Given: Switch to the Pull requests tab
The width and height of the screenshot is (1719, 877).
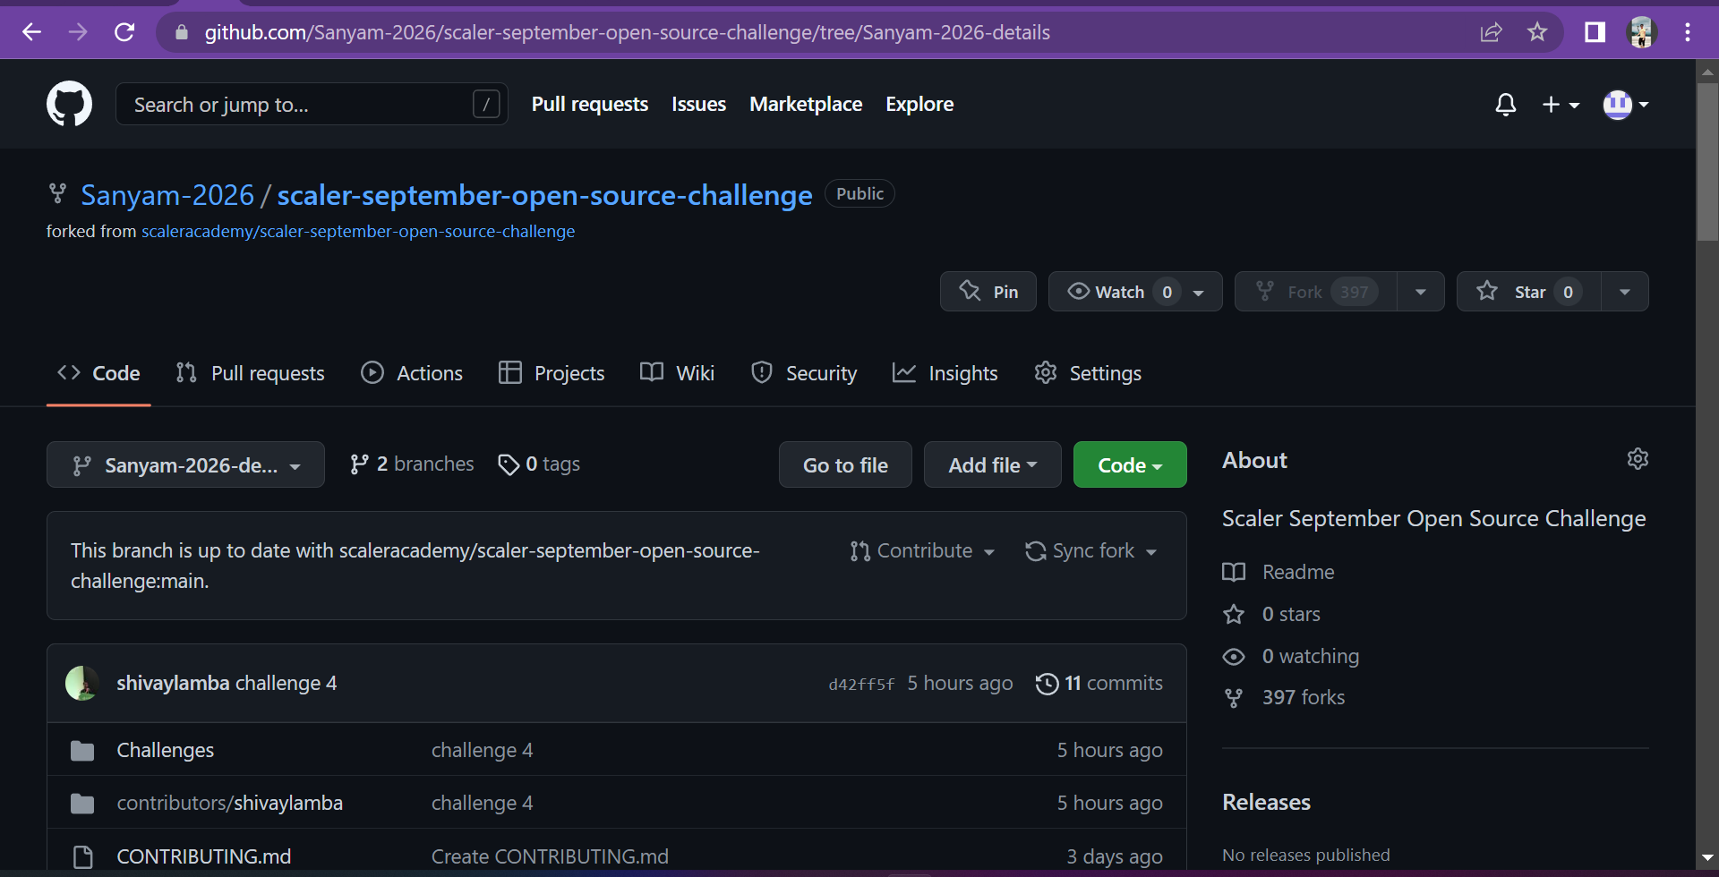Looking at the screenshot, I should click(x=250, y=373).
